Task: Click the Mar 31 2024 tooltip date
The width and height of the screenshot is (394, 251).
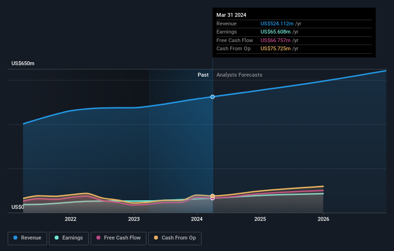Action: click(x=231, y=15)
